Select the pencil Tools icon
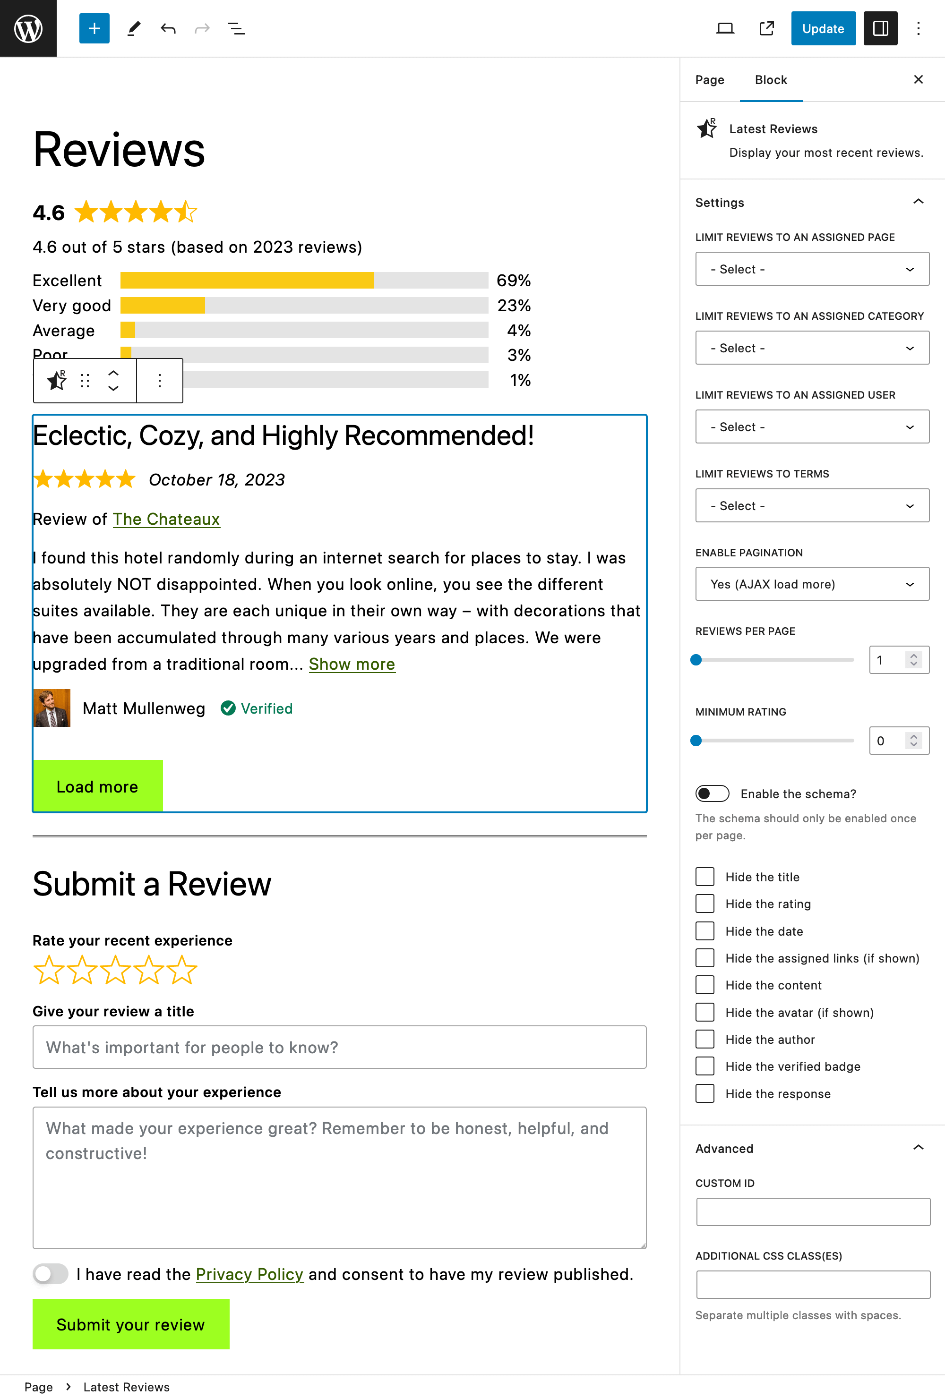Screen dimensions: 945x1398 tap(134, 28)
